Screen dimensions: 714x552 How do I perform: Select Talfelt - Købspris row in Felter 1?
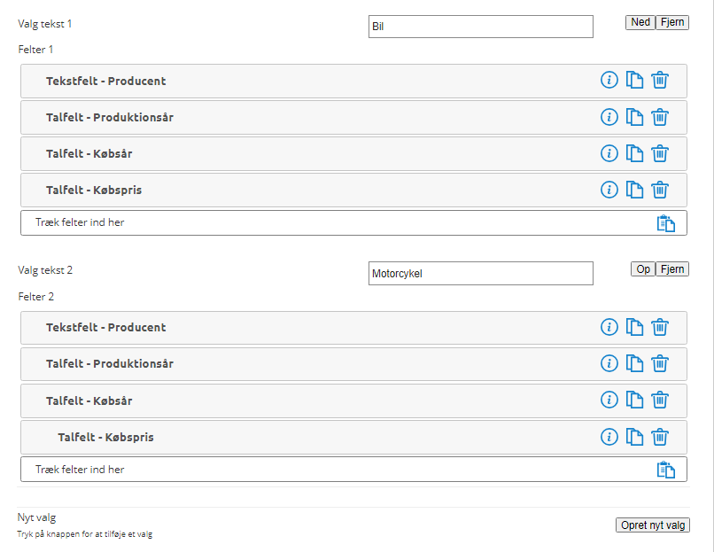[353, 190]
